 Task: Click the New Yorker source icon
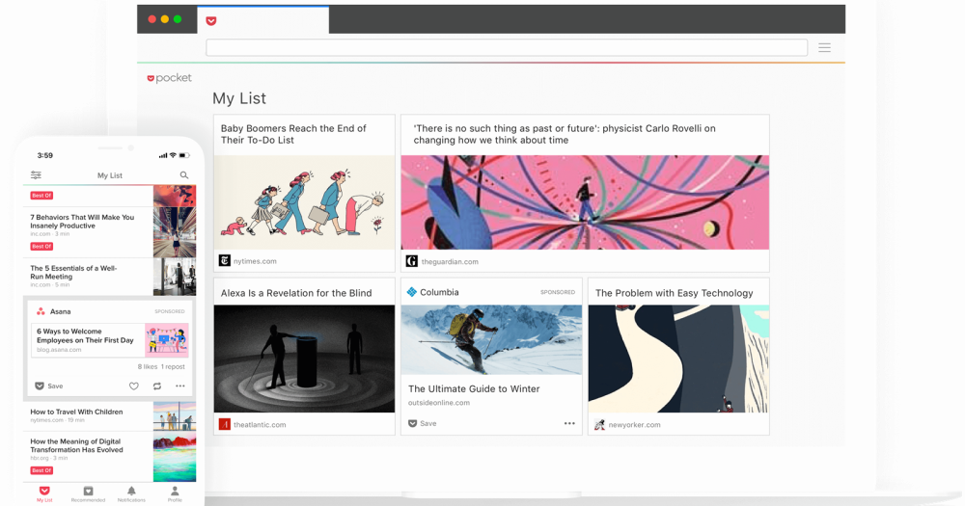click(599, 424)
